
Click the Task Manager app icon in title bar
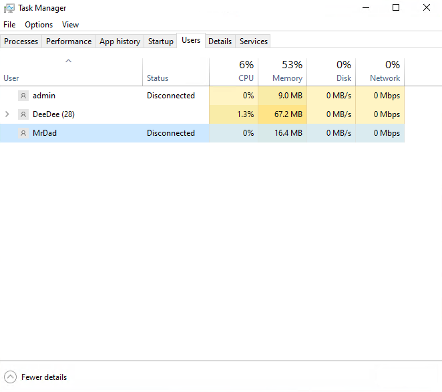(9, 8)
